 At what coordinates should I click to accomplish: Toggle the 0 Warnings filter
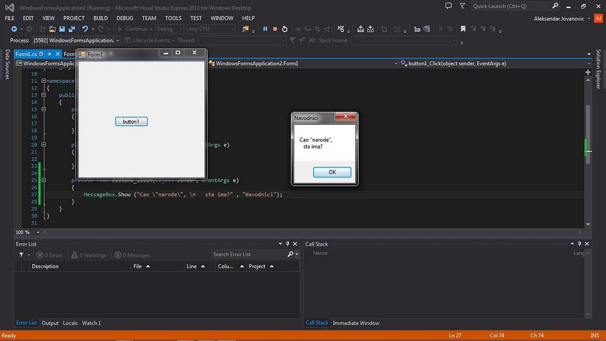coord(88,255)
